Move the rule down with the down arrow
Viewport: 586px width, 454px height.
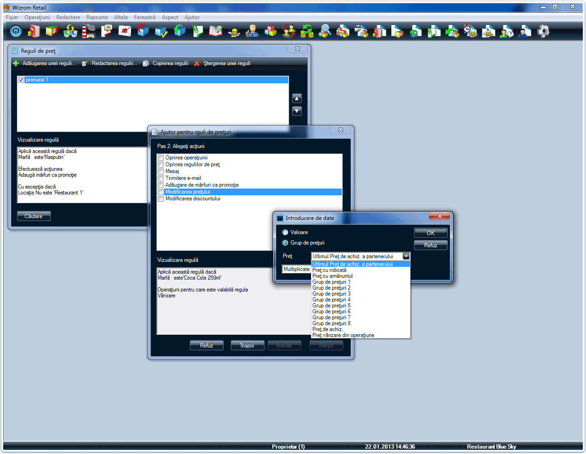[x=297, y=111]
